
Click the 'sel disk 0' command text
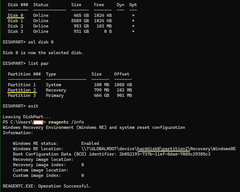[41, 42]
